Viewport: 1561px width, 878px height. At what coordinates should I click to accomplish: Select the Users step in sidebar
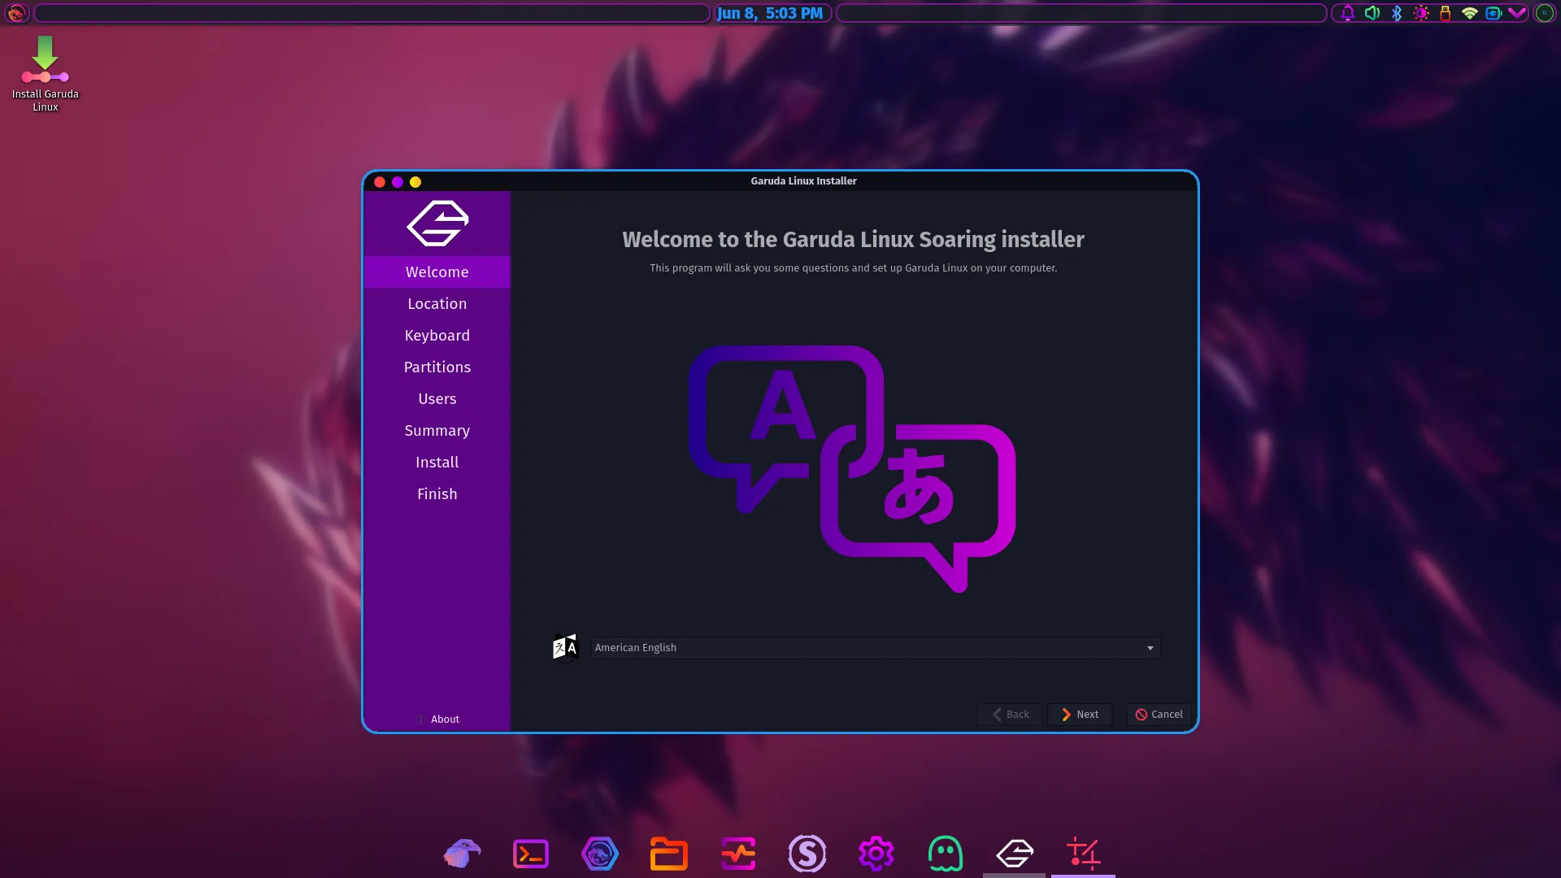[437, 399]
